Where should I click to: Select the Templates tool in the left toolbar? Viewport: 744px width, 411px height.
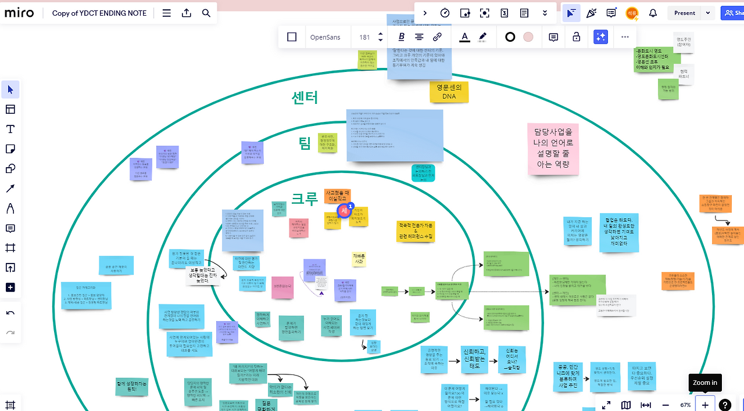point(10,109)
